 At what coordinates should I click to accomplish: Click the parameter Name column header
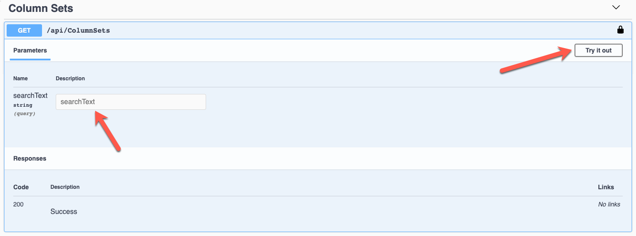pos(20,79)
